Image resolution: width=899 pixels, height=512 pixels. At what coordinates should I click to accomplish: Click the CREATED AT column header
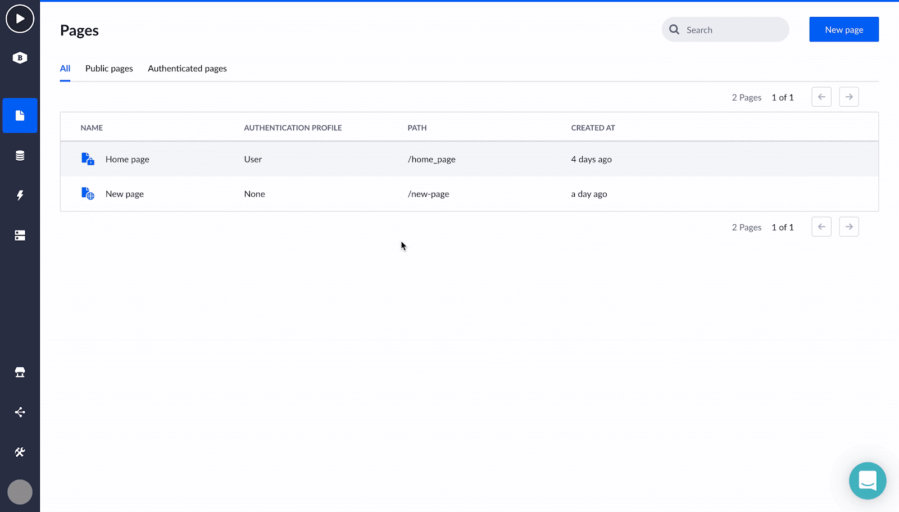pos(593,128)
